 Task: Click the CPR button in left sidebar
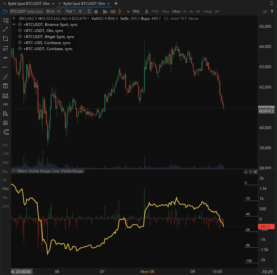pos(5,154)
